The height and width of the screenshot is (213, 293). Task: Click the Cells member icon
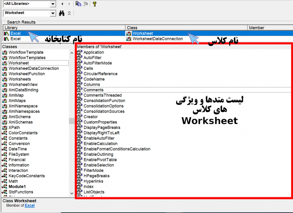pos(80,69)
